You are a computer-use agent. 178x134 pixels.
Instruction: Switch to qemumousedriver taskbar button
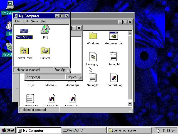[130, 130]
